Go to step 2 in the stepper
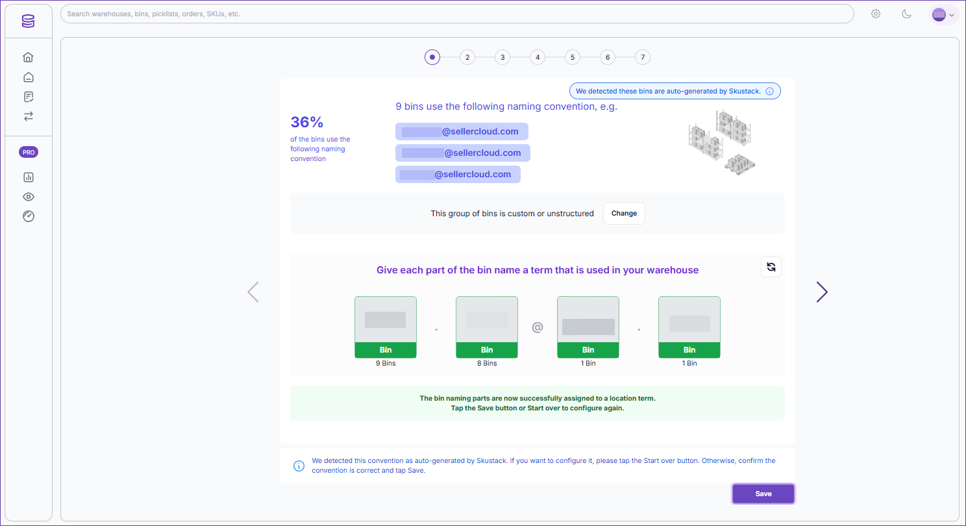 467,57
